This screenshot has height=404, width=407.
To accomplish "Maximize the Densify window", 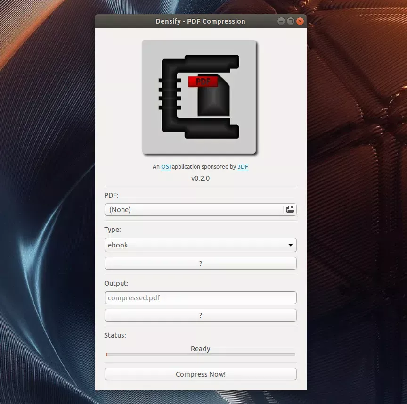I will [x=291, y=21].
